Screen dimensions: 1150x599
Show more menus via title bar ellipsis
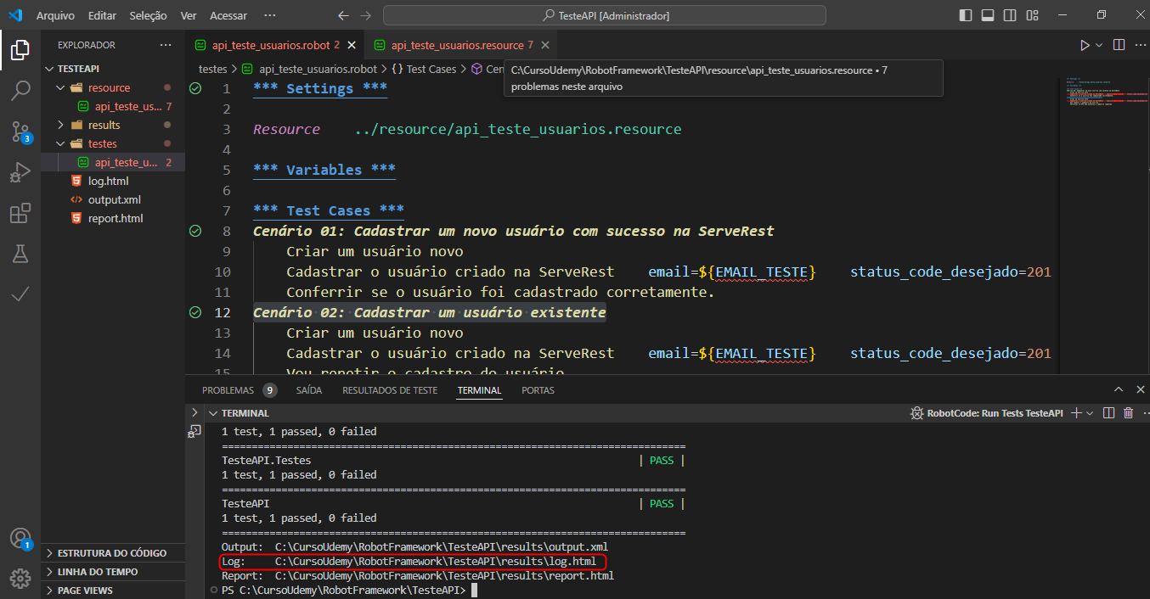pos(270,15)
